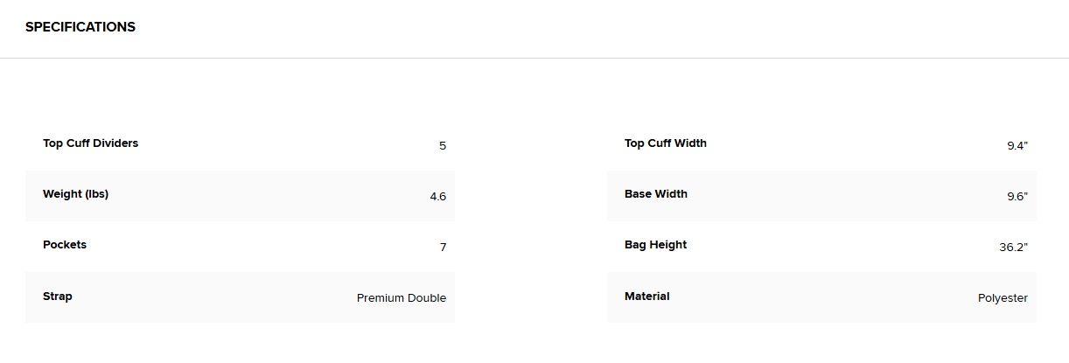
Task: Click the 9.4" top cuff width value
Action: (x=1017, y=146)
